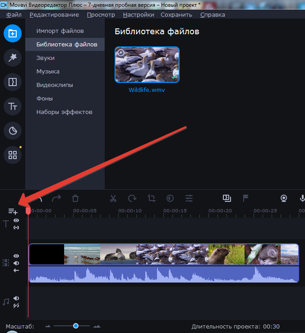Mute the music audio track

pos(16,298)
